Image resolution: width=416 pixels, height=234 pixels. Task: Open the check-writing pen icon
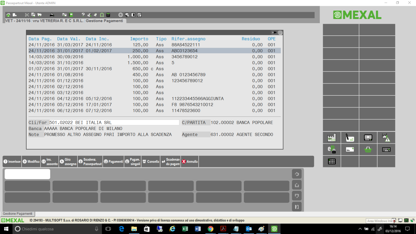350,138
